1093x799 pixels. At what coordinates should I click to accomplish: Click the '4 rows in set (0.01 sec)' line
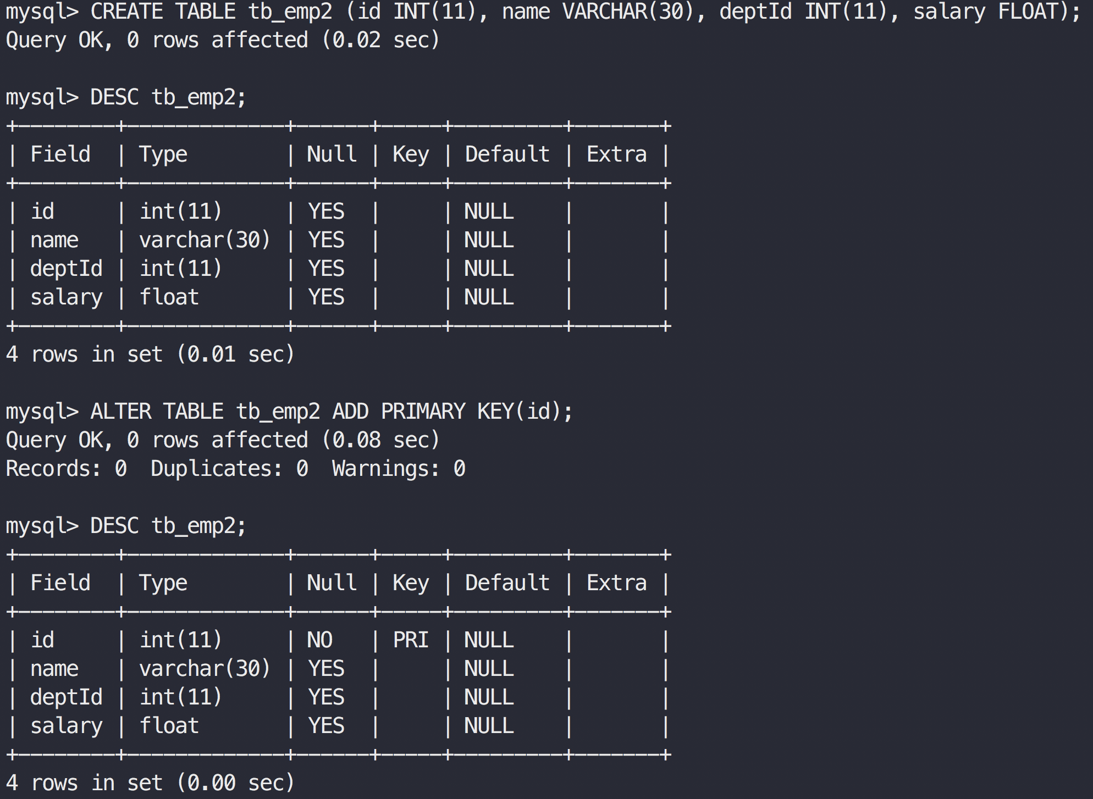[x=150, y=354]
